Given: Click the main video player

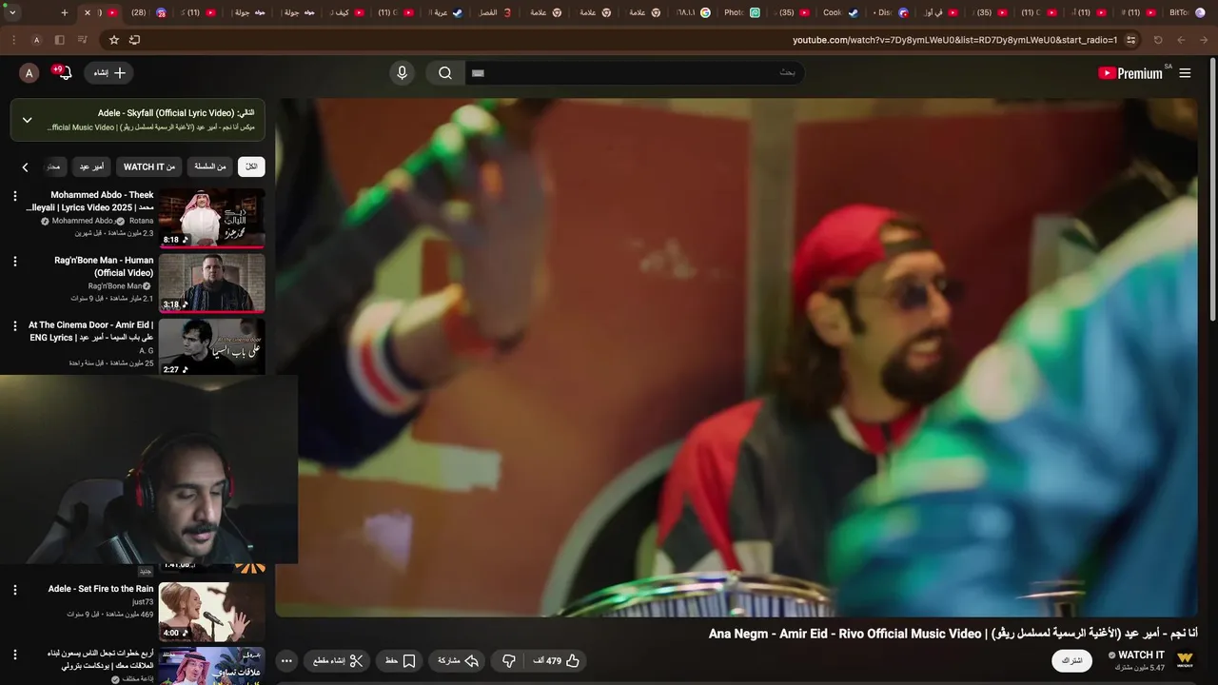Looking at the screenshot, I should (x=736, y=358).
